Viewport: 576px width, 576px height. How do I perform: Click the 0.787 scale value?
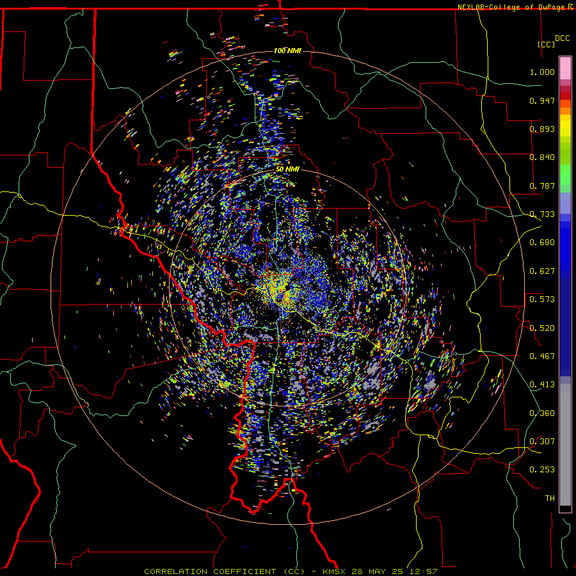click(x=542, y=186)
